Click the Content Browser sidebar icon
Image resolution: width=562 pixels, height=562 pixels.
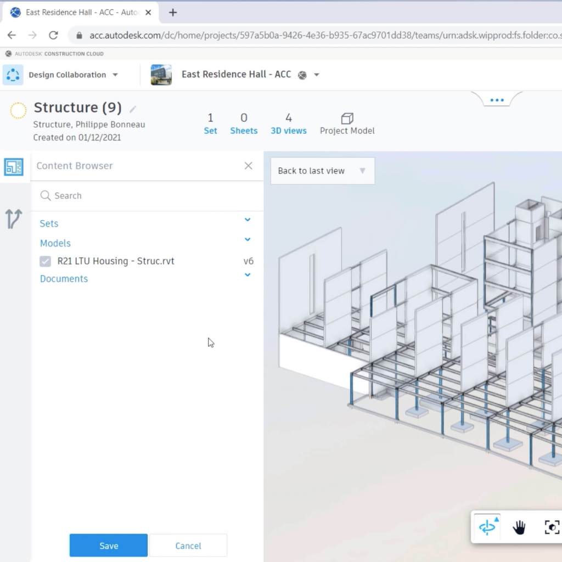pyautogui.click(x=14, y=167)
